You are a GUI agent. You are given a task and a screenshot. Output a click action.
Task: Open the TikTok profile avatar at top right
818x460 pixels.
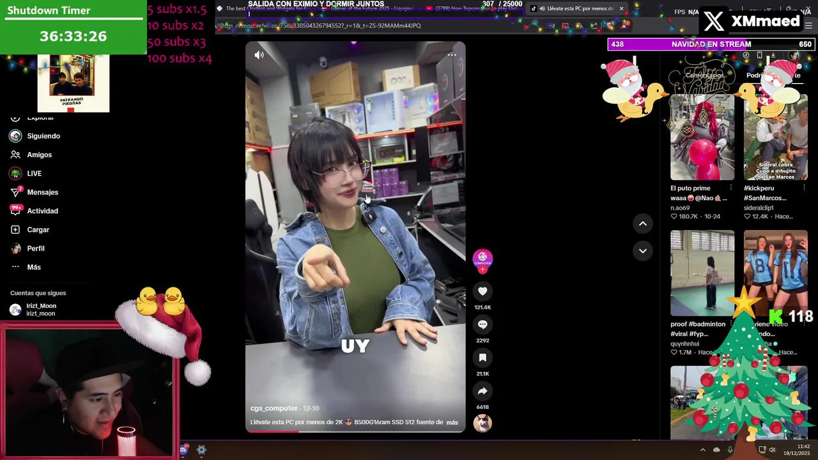tap(794, 56)
